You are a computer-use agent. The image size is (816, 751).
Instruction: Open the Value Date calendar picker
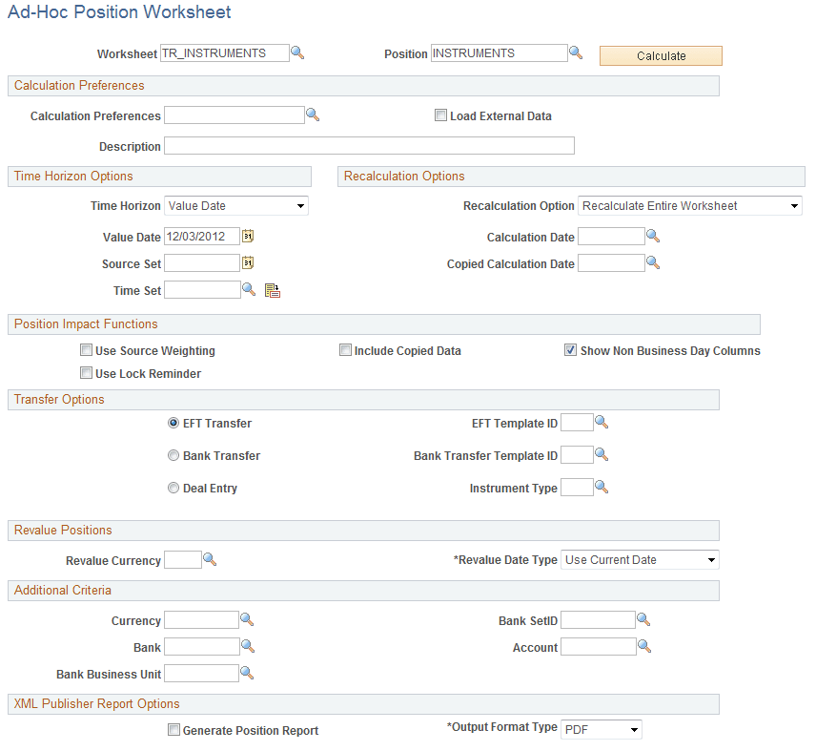coord(248,236)
